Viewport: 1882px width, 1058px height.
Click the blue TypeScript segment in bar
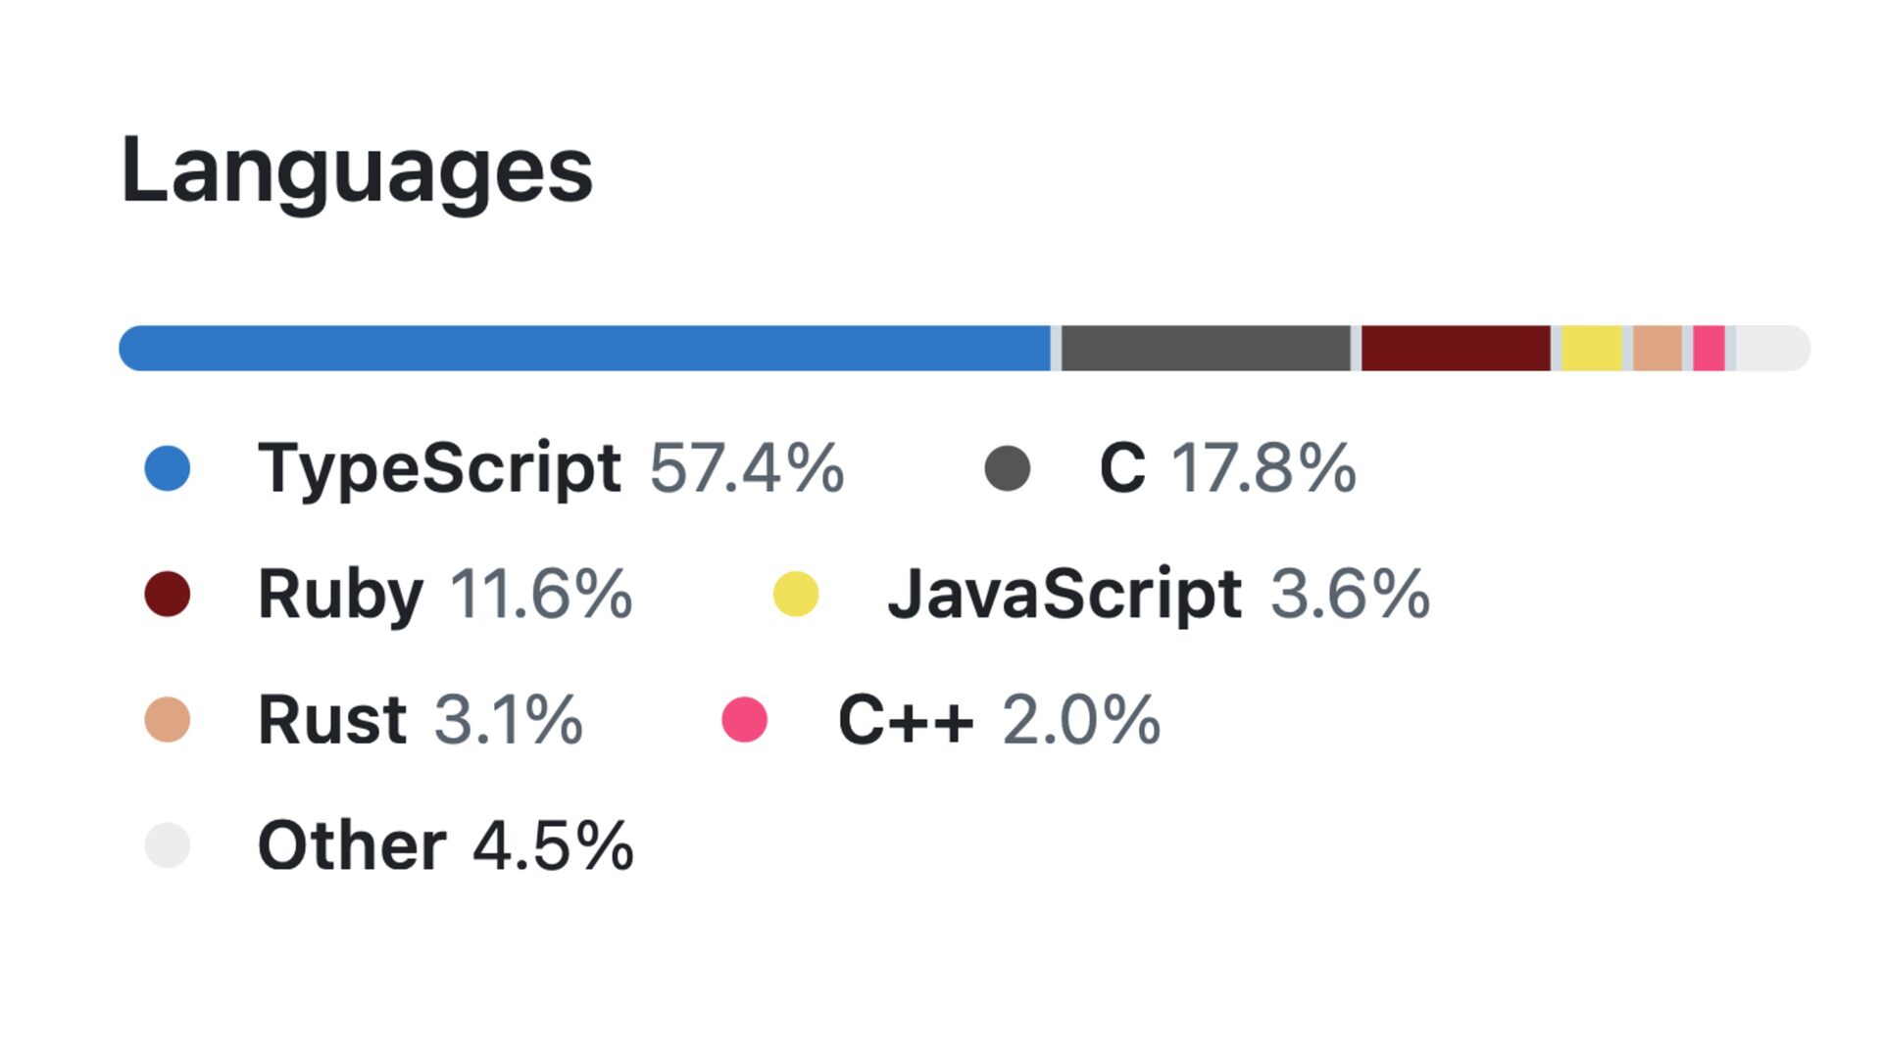pyautogui.click(x=584, y=349)
